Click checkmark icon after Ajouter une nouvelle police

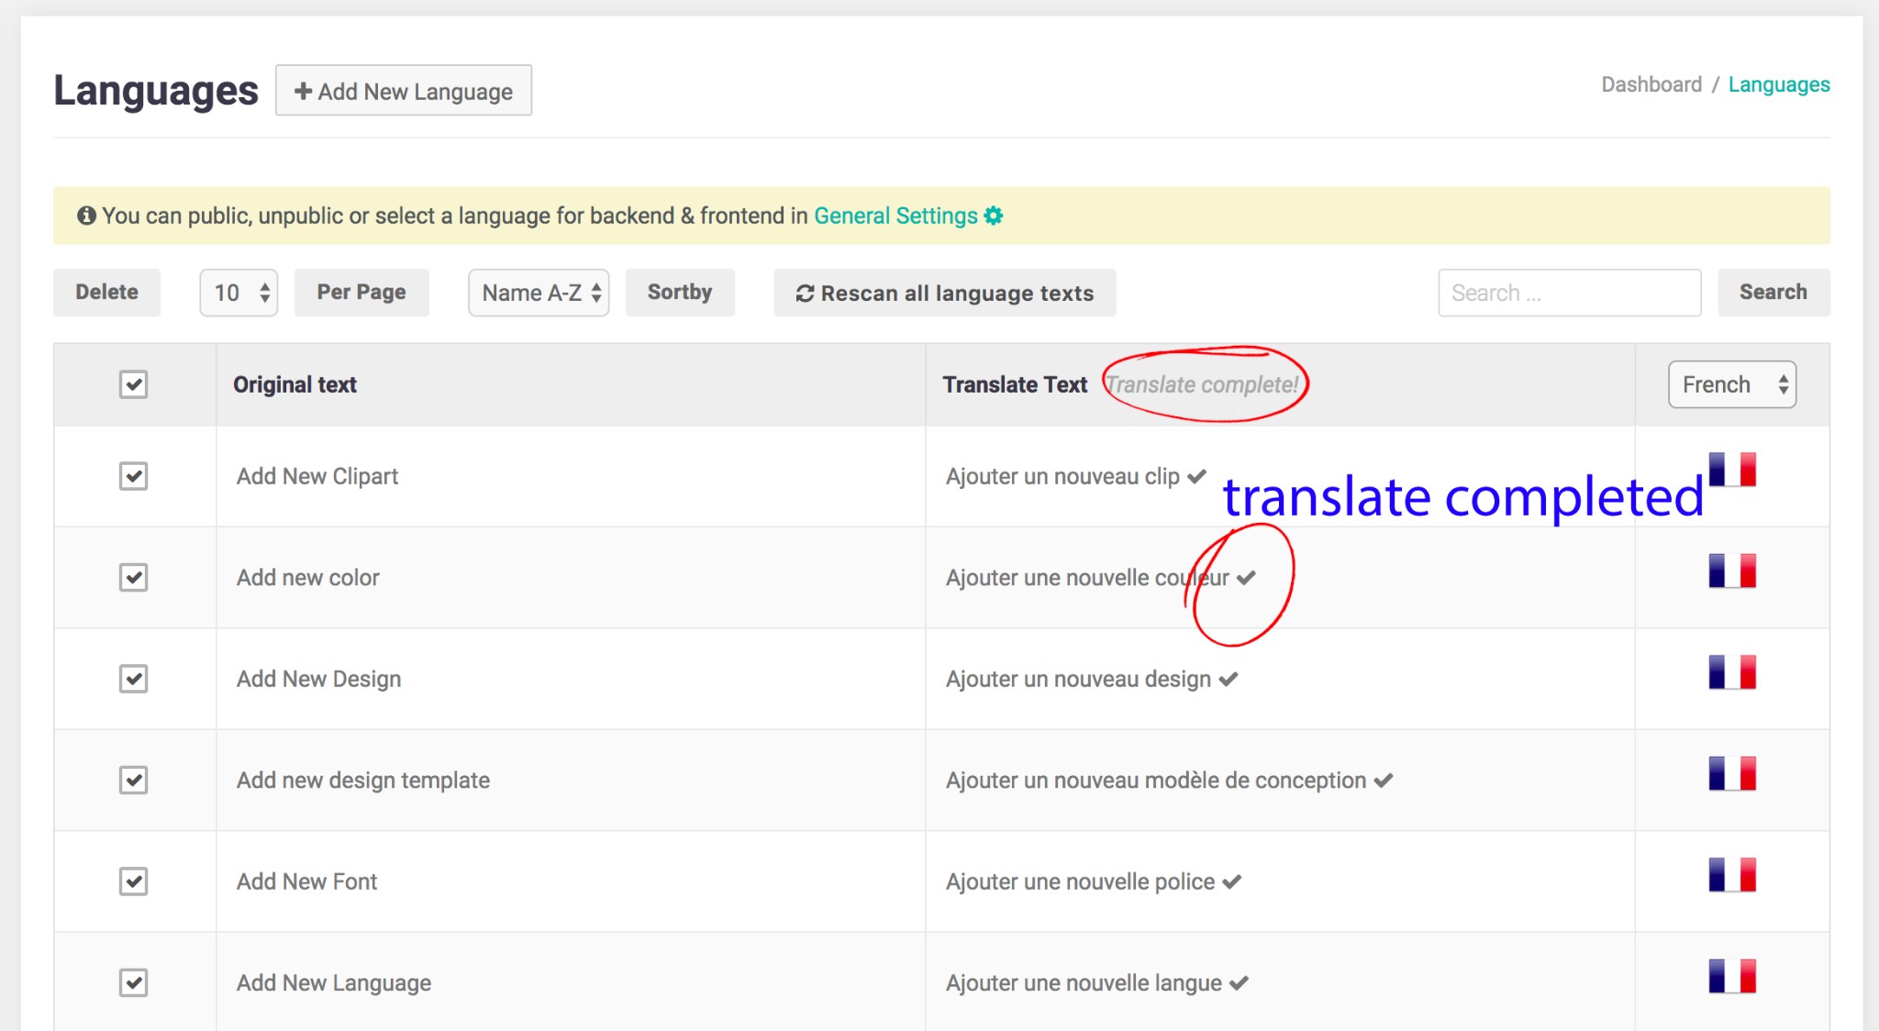(x=1232, y=882)
